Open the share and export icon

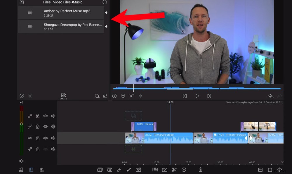[x=269, y=169]
